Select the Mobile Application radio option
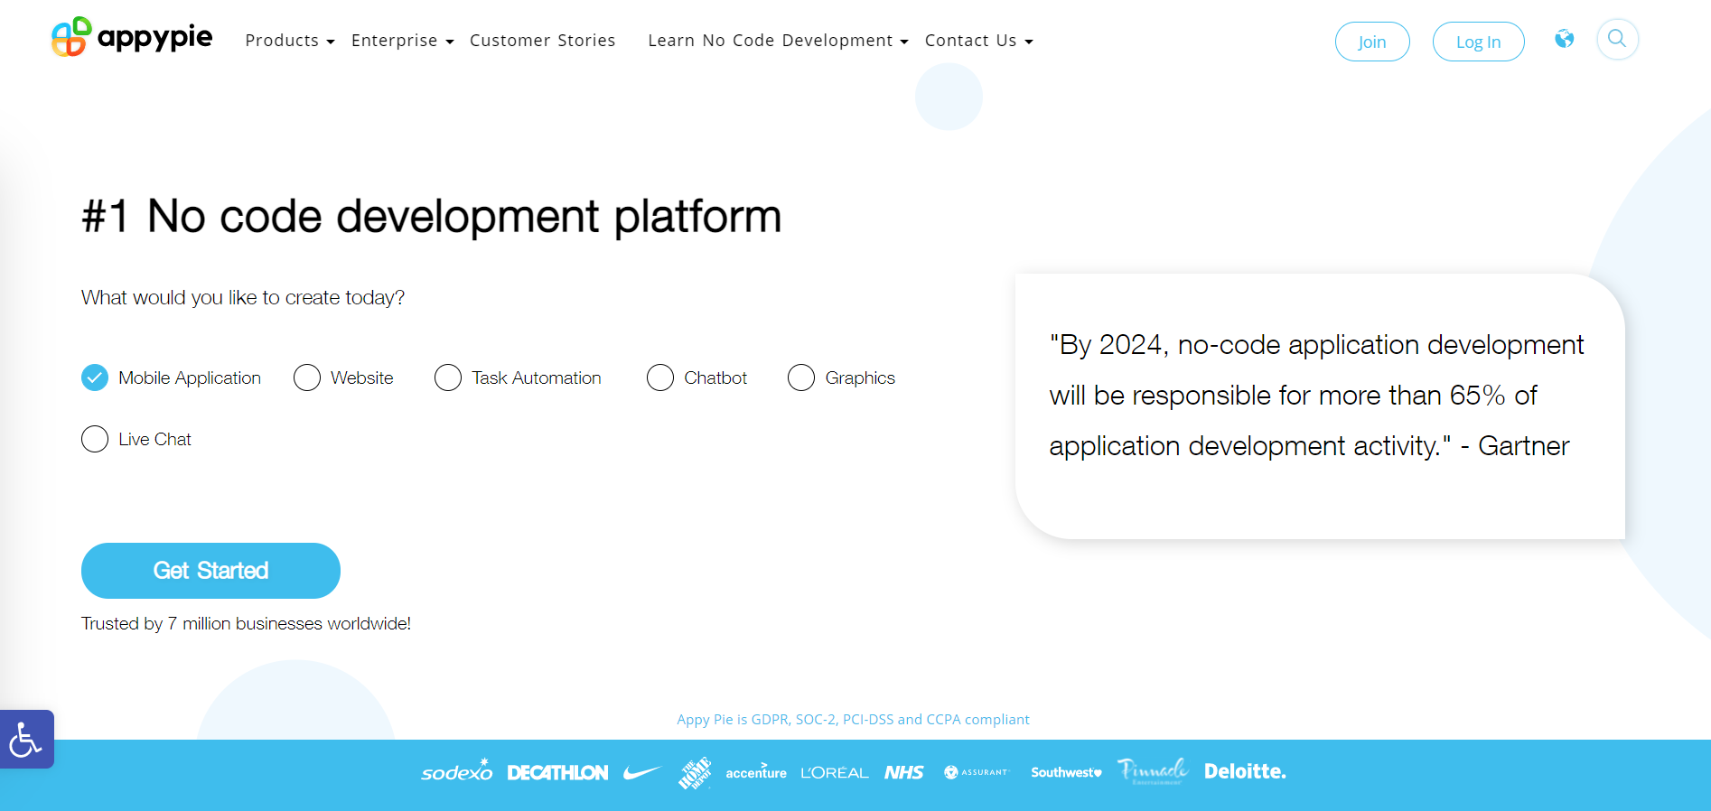This screenshot has width=1711, height=811. 95,378
